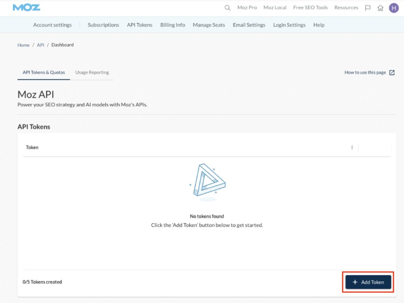The image size is (404, 303).
Task: Click the external link icon beside How to use
Action: coord(392,72)
